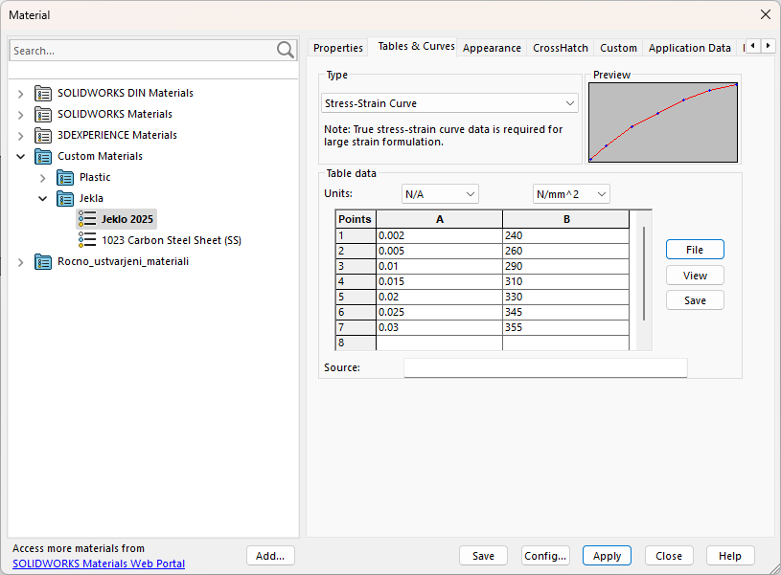Switch to the Application Data tab
The image size is (781, 575).
[689, 48]
